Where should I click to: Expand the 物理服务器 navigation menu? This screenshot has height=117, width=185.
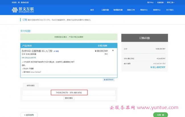click(x=118, y=10)
